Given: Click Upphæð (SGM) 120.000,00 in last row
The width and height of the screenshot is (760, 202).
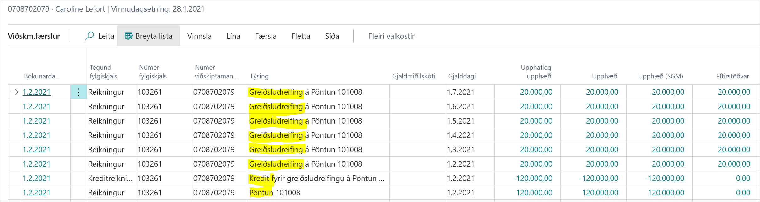Looking at the screenshot, I should pyautogui.click(x=666, y=193).
